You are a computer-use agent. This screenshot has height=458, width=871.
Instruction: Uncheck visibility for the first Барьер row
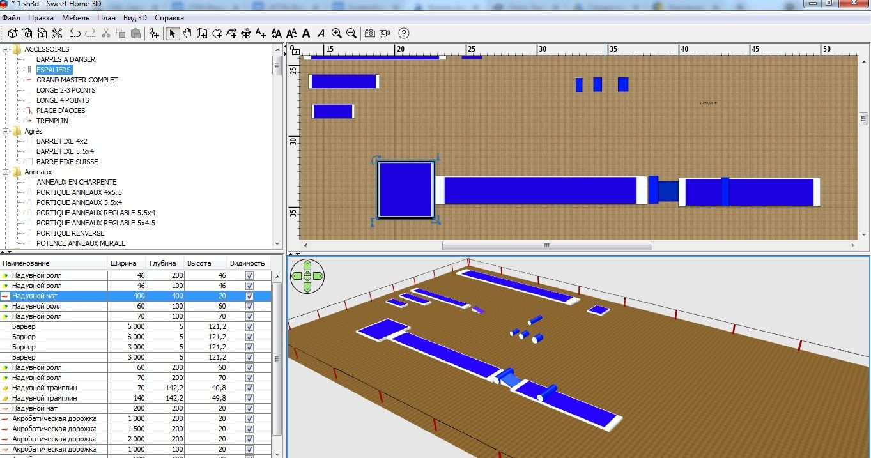click(249, 327)
